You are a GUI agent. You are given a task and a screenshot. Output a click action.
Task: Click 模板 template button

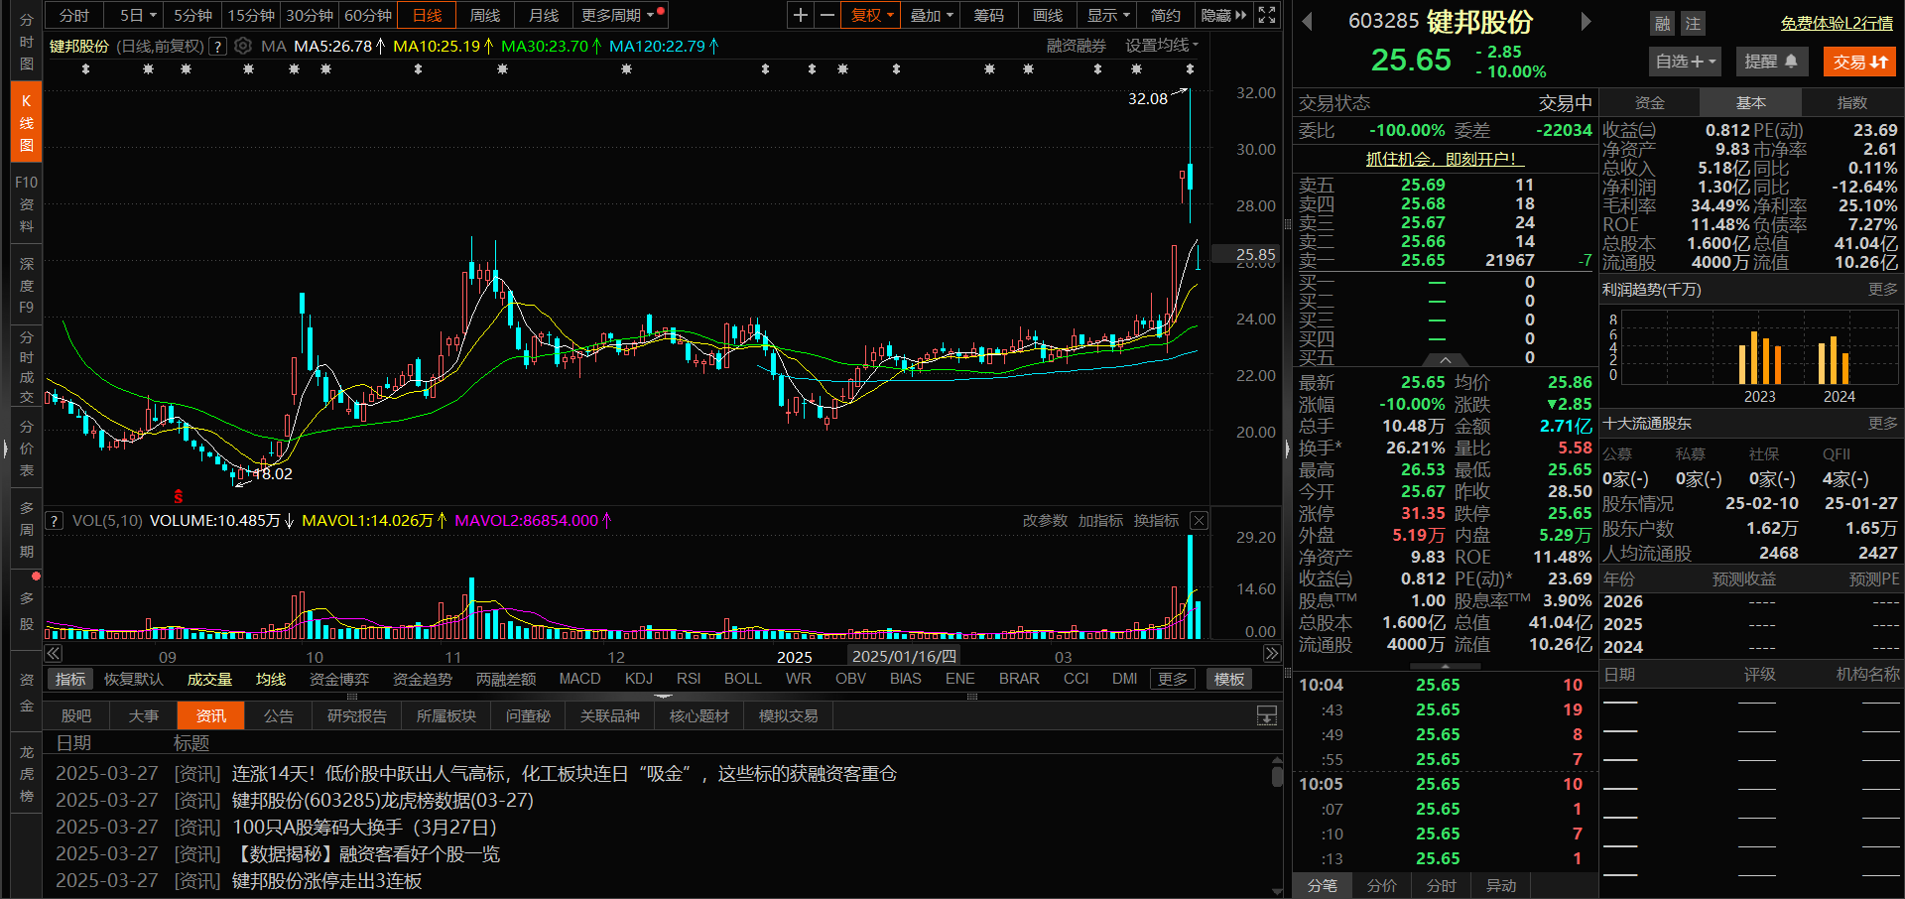[1229, 679]
